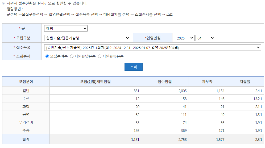Screen dimensions: 265x148
Task: Click the 무기정비 field cell
Action: (x=26, y=123)
